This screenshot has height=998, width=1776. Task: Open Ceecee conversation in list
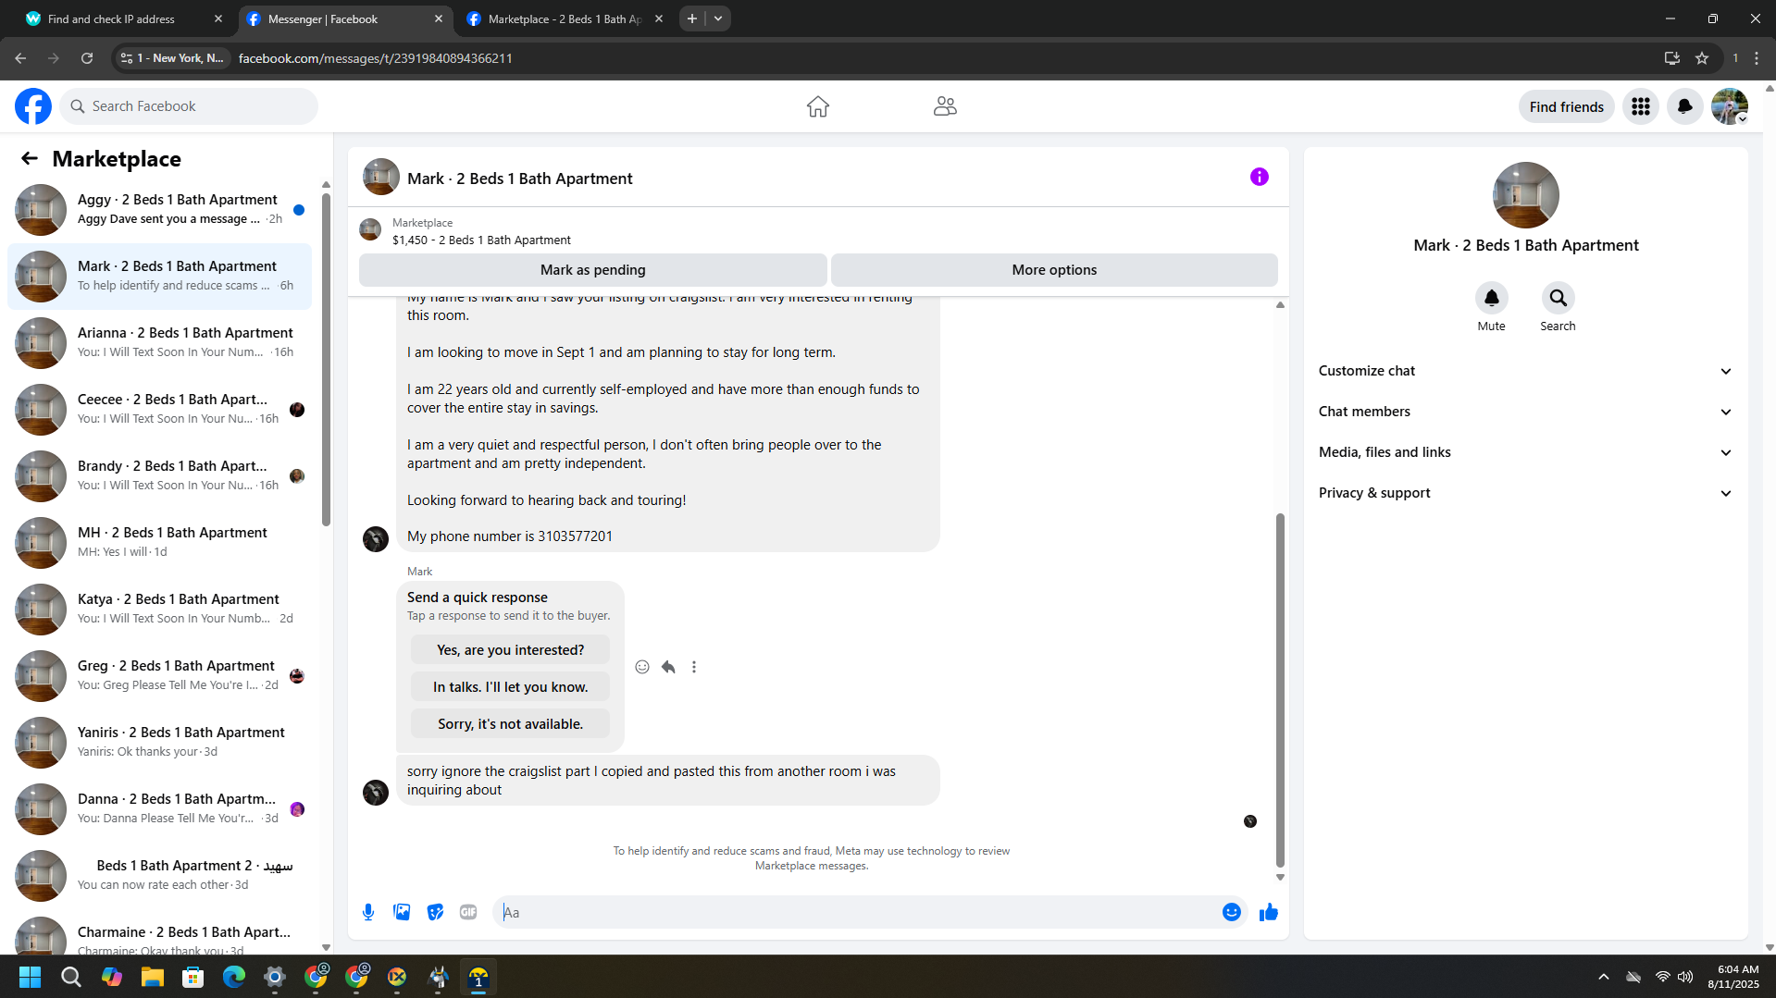[x=159, y=410]
